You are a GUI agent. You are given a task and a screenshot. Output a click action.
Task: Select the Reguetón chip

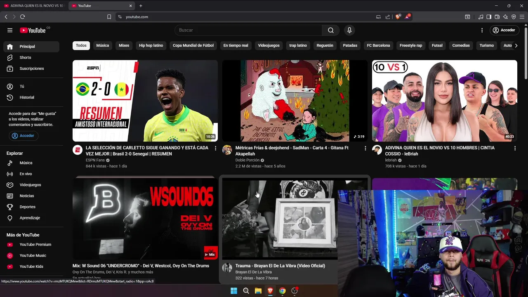pos(325,45)
